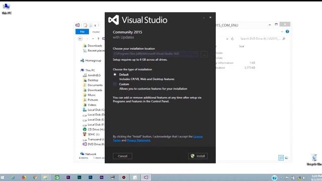Launch Internet Explorer from the taskbar
Screen dimensions: 322x181
[x=13, y=177]
